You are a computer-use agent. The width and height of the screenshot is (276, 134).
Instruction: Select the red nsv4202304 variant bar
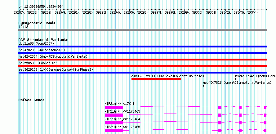point(143,60)
